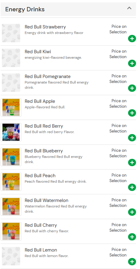140x269 pixels.
Task: View the Red Bull Blueberry thumbnail
Action: point(11,157)
